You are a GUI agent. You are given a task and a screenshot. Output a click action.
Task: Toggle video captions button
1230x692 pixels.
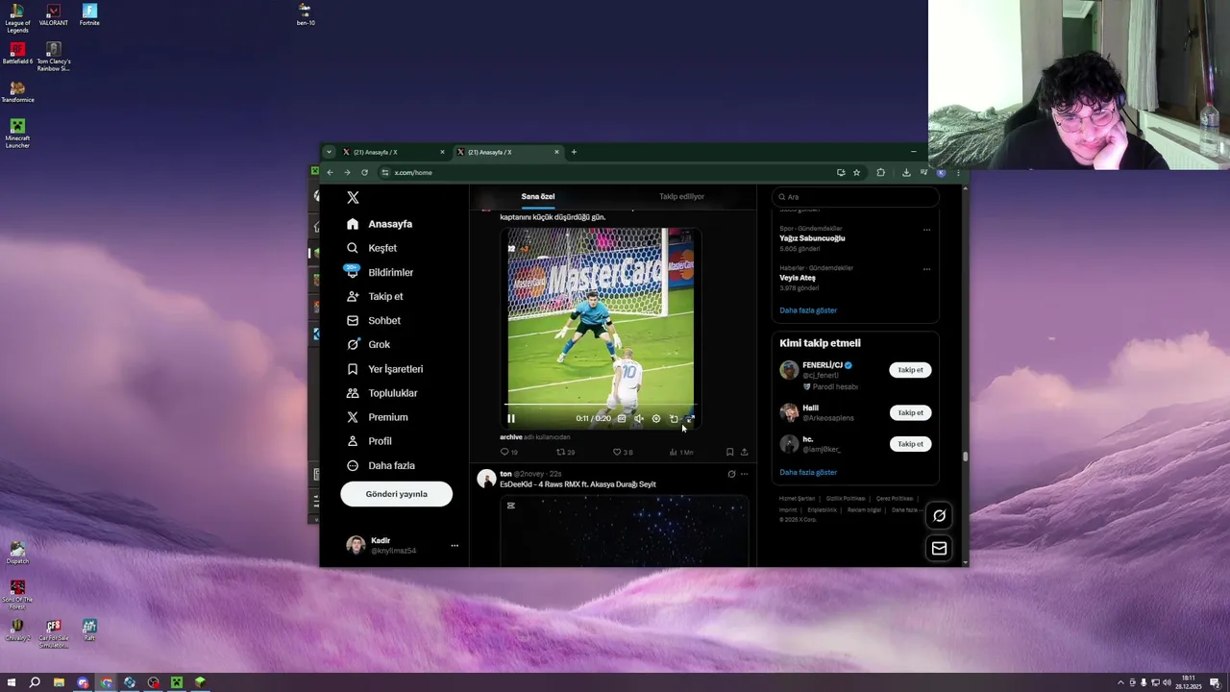[x=622, y=418]
